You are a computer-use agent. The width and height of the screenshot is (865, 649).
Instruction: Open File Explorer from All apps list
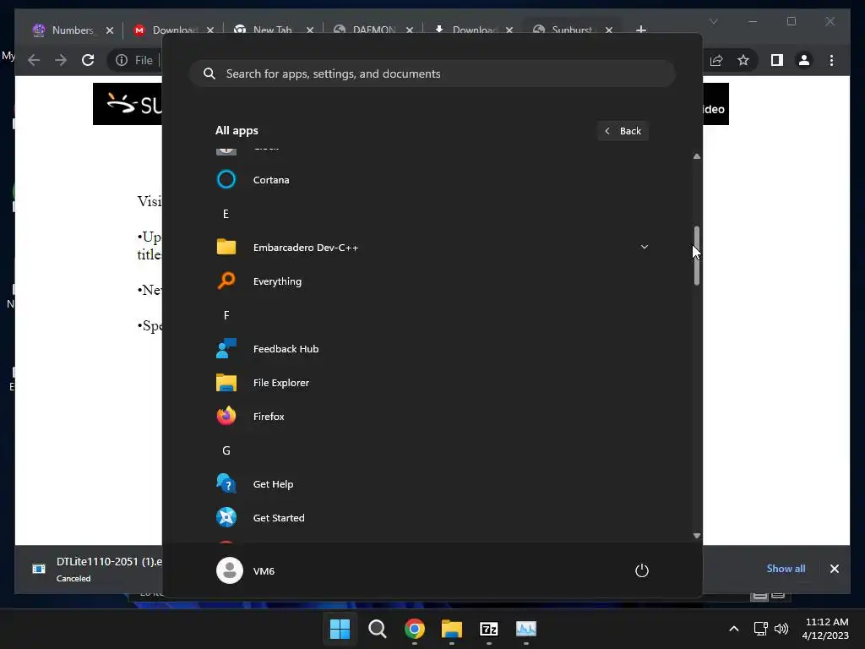click(432, 383)
